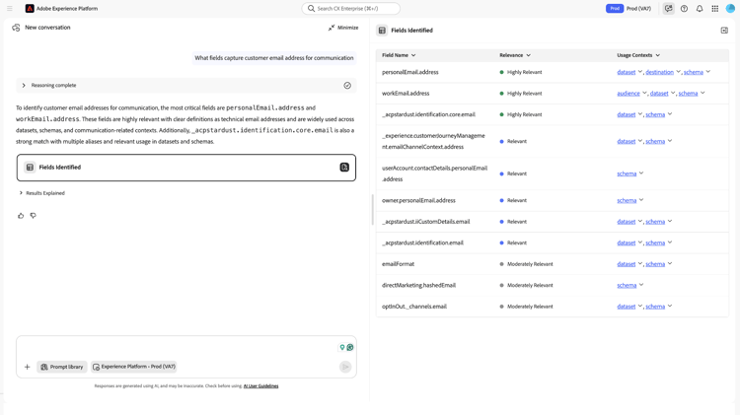Click the search magnifier icon
Image resolution: width=740 pixels, height=415 pixels.
311,9
